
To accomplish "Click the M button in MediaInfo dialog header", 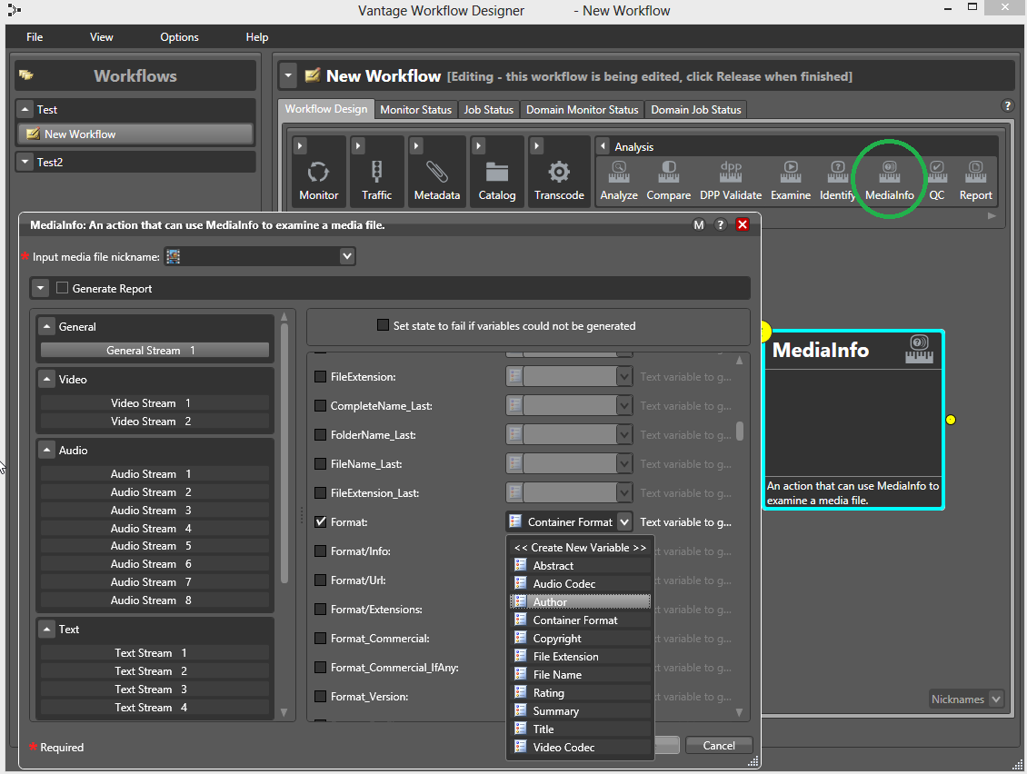I will [699, 224].
